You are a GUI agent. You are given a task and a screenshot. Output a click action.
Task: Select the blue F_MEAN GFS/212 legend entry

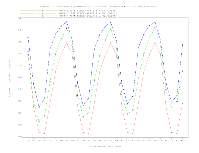coord(68,16)
